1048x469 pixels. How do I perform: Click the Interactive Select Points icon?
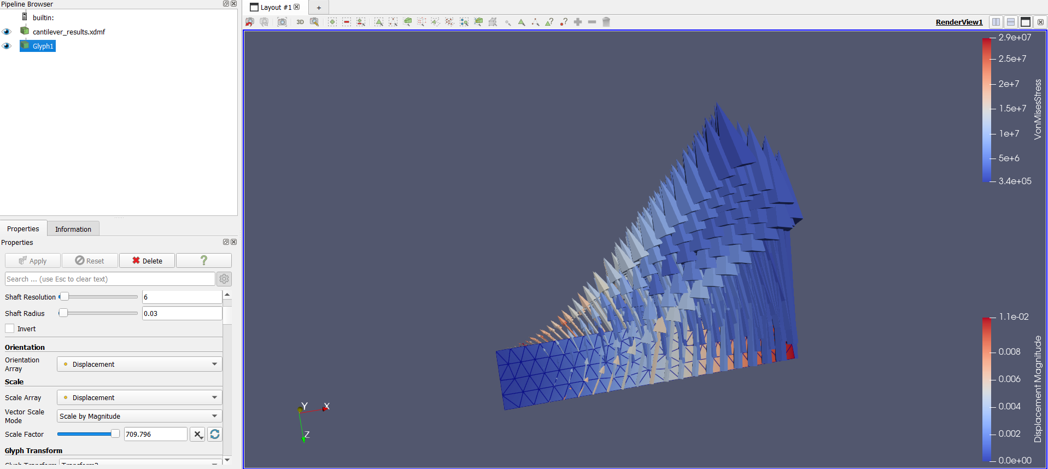(x=507, y=22)
